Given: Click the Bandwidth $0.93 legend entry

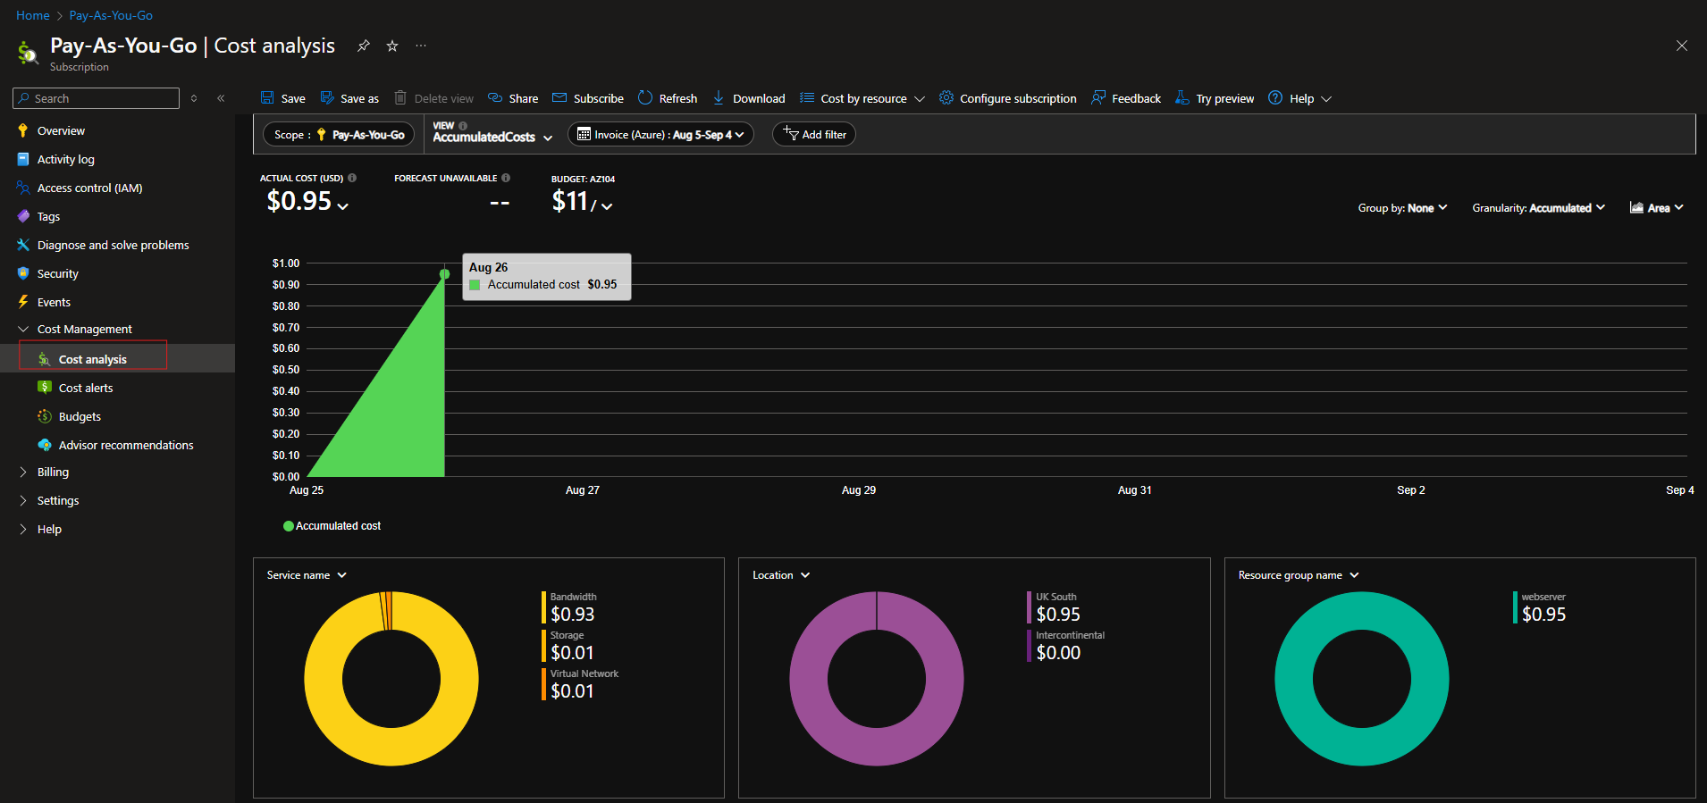Looking at the screenshot, I should [569, 607].
